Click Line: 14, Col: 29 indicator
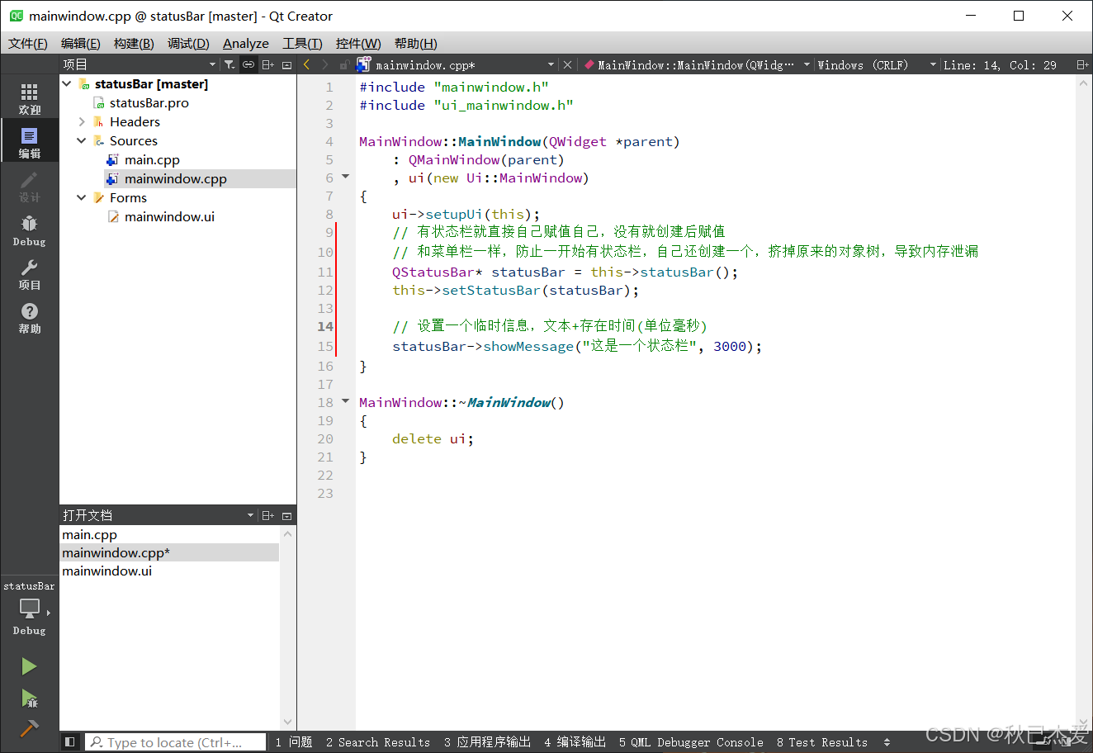The image size is (1093, 753). [x=1000, y=64]
